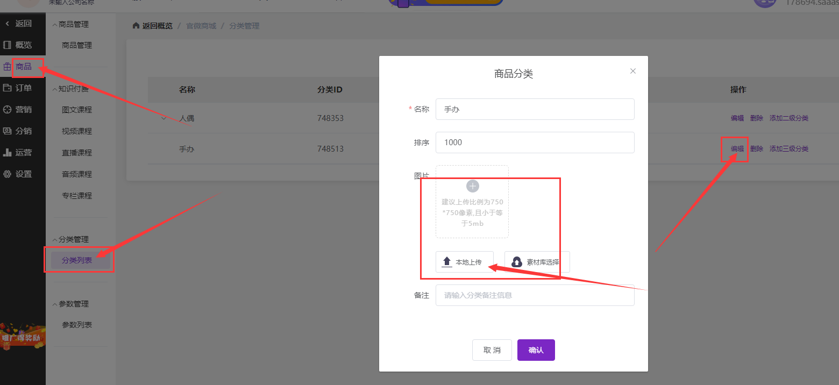Select 图文课程 submenu item
This screenshot has height=385, width=839.
pos(77,110)
